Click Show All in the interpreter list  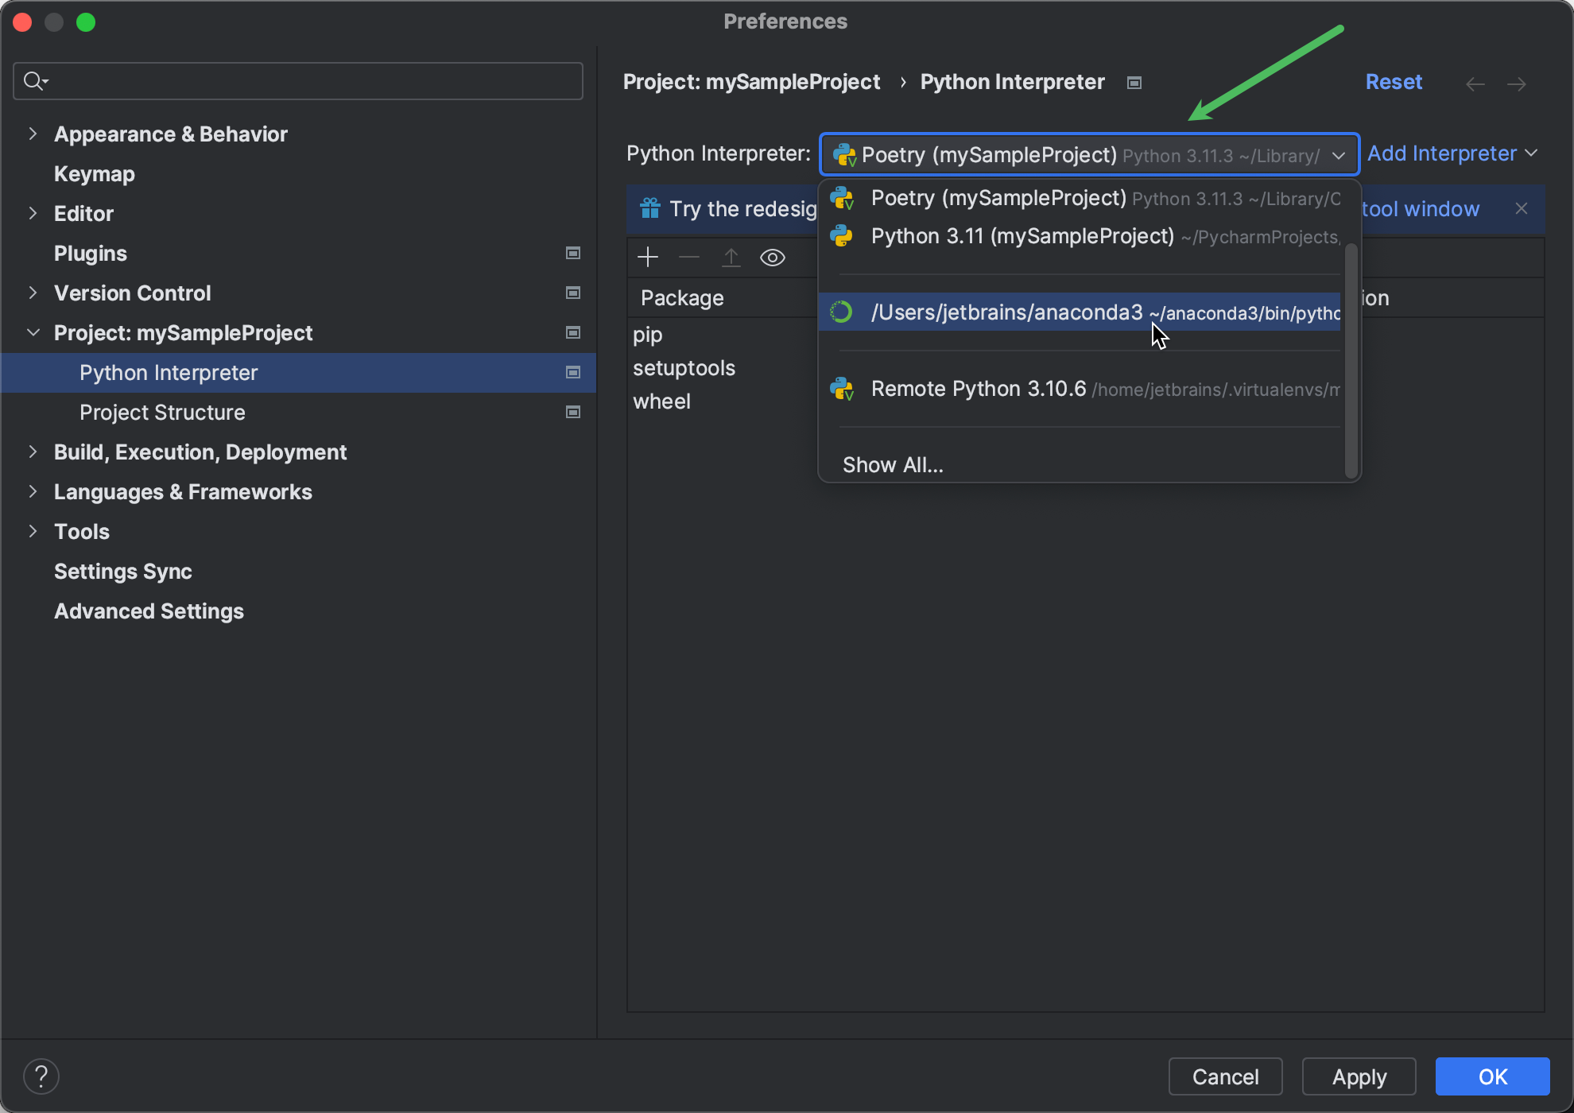(x=892, y=464)
